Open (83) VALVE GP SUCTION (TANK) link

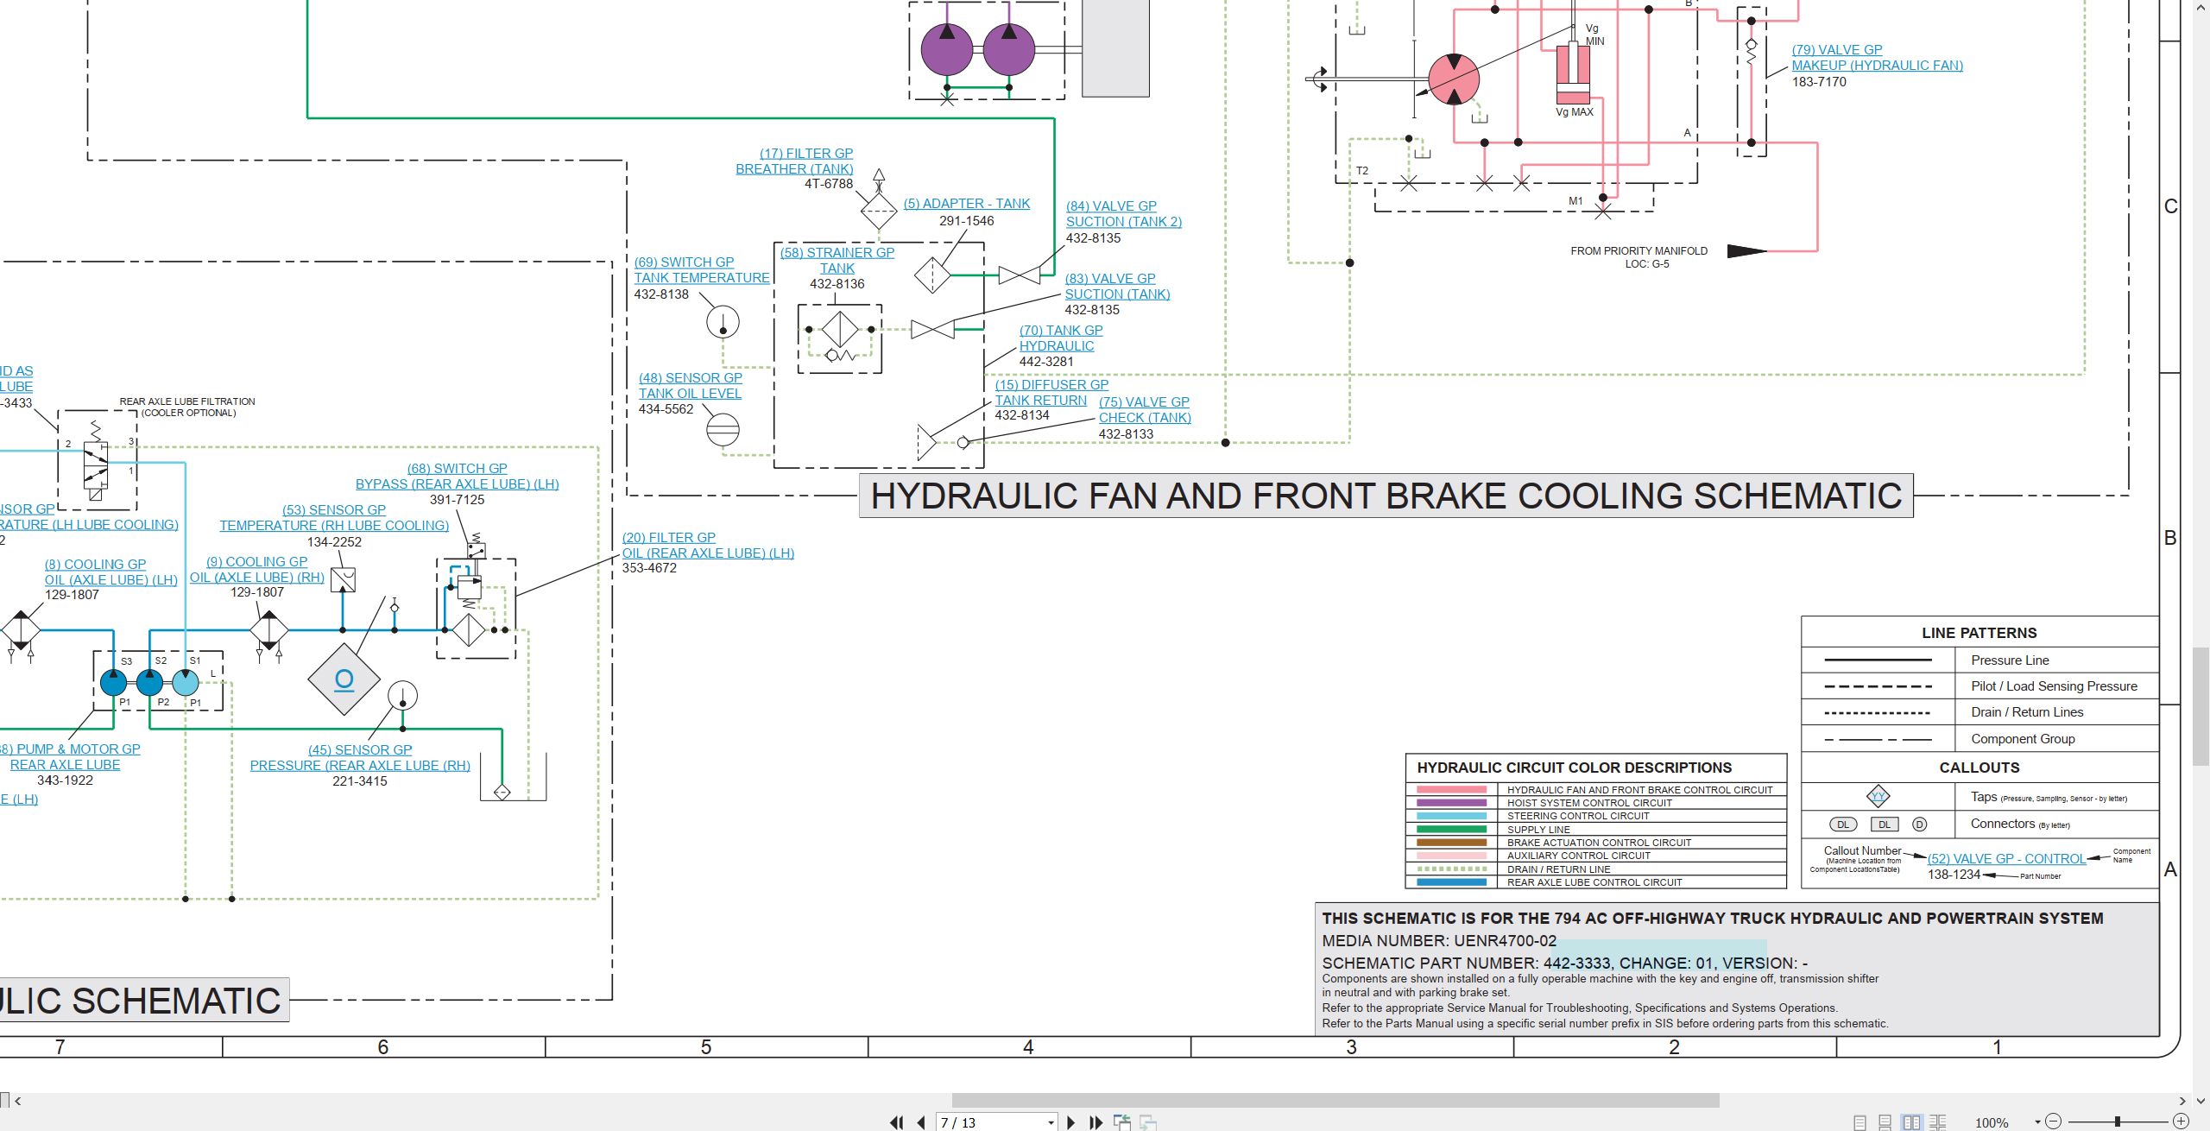point(1117,286)
